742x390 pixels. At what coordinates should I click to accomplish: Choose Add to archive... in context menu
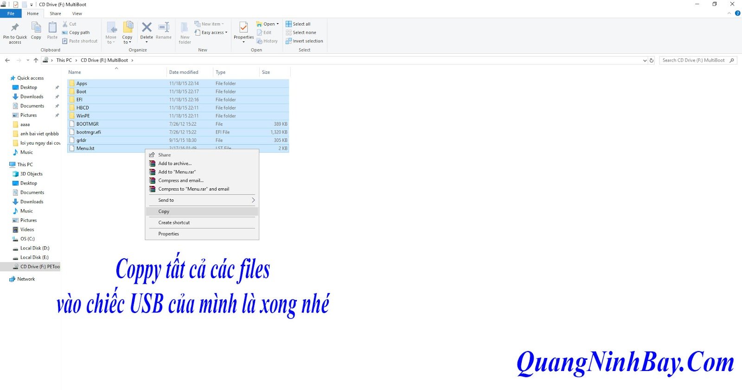pyautogui.click(x=202, y=163)
